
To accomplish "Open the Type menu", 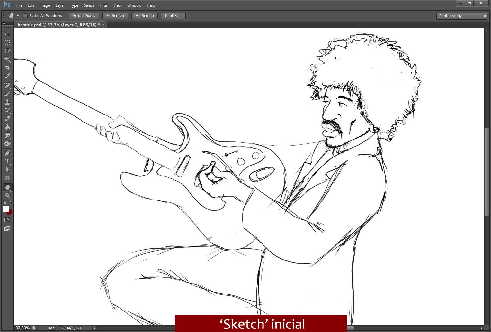I will pos(74,5).
